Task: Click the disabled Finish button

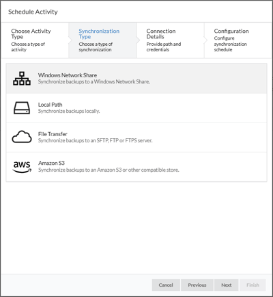Action: click(x=253, y=285)
